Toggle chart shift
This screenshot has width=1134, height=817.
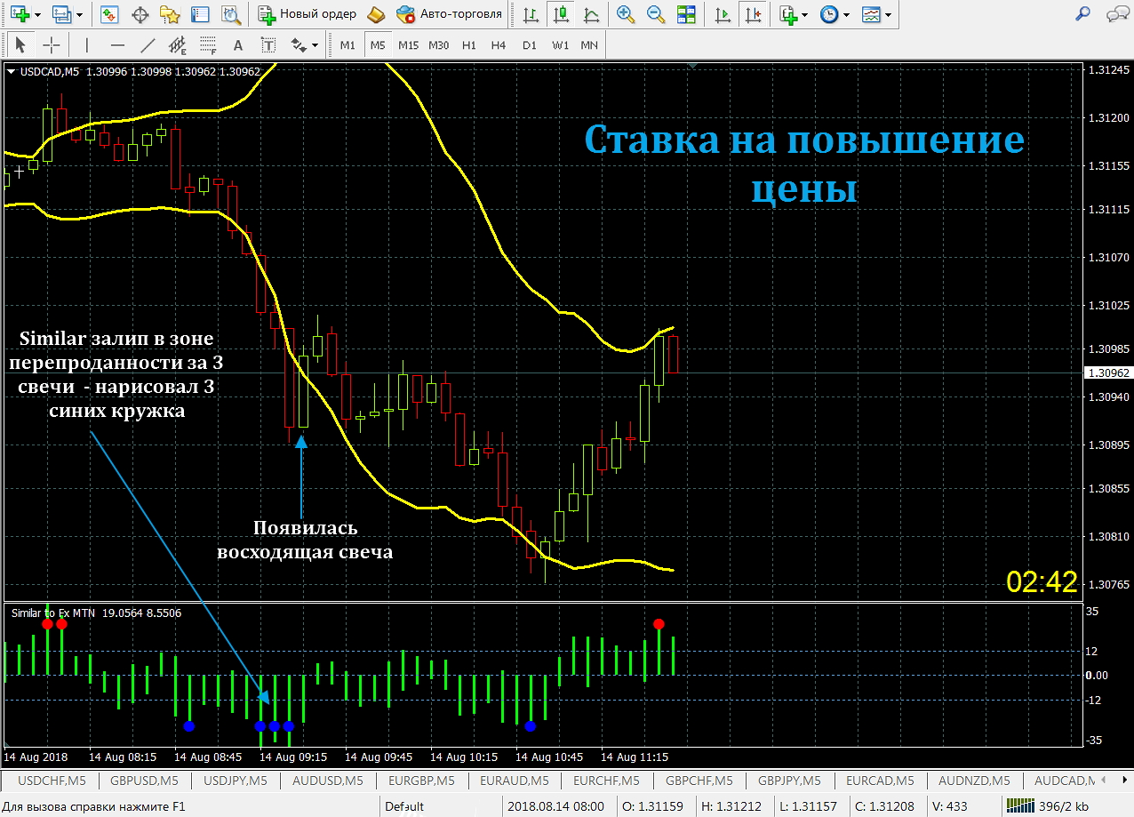755,14
